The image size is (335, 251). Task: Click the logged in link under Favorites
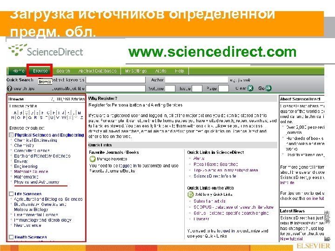point(127,165)
